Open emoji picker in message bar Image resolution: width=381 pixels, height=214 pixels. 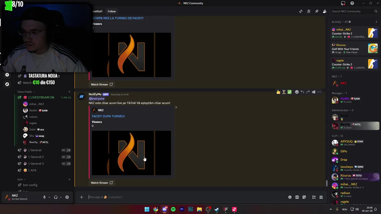click(290, 197)
